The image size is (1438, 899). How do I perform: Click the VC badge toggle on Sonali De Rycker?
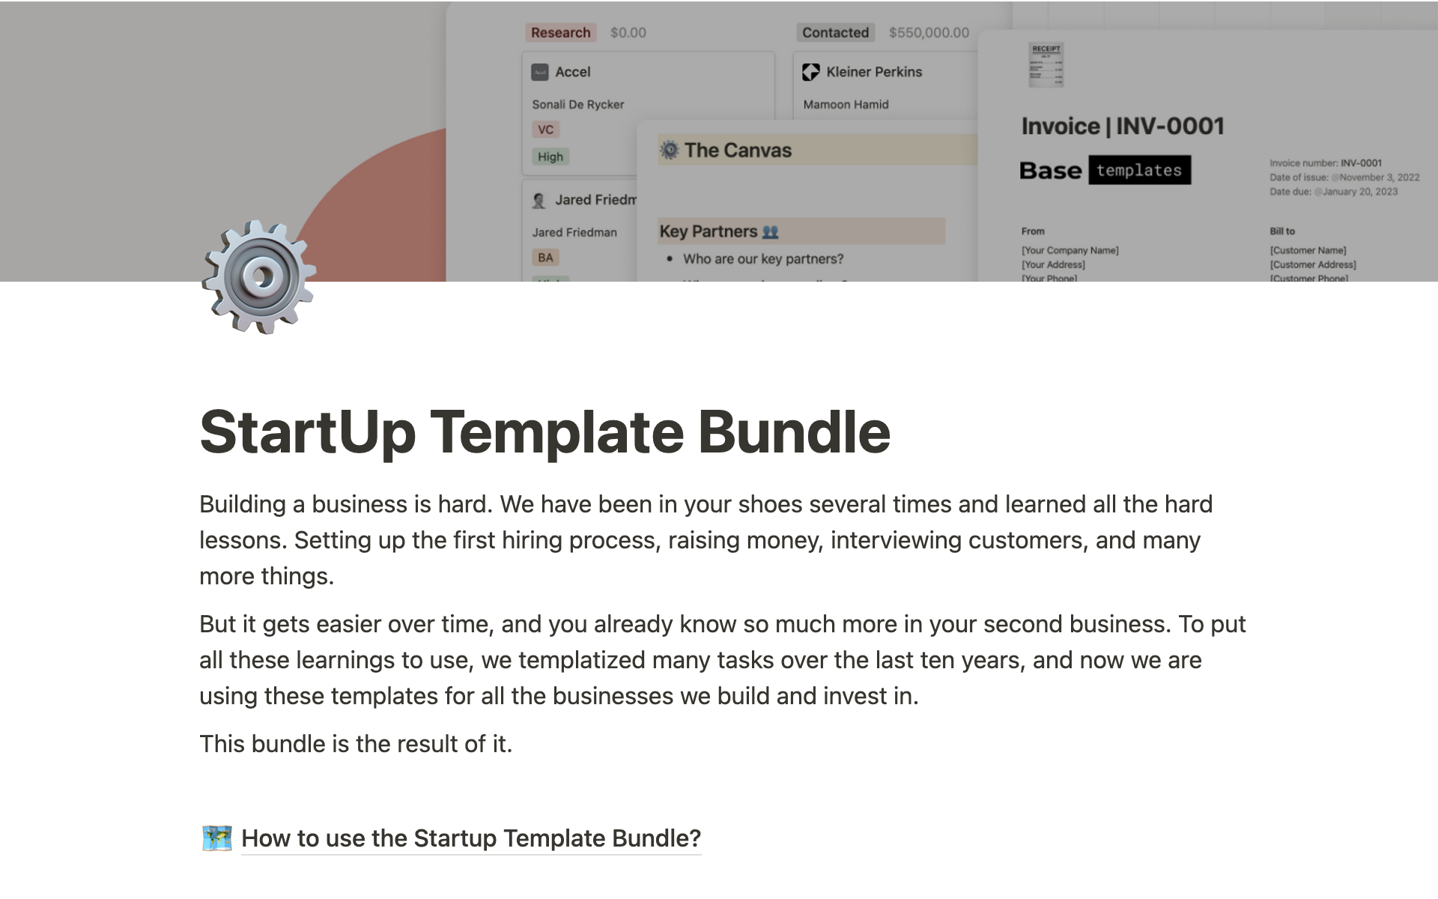pyautogui.click(x=545, y=130)
